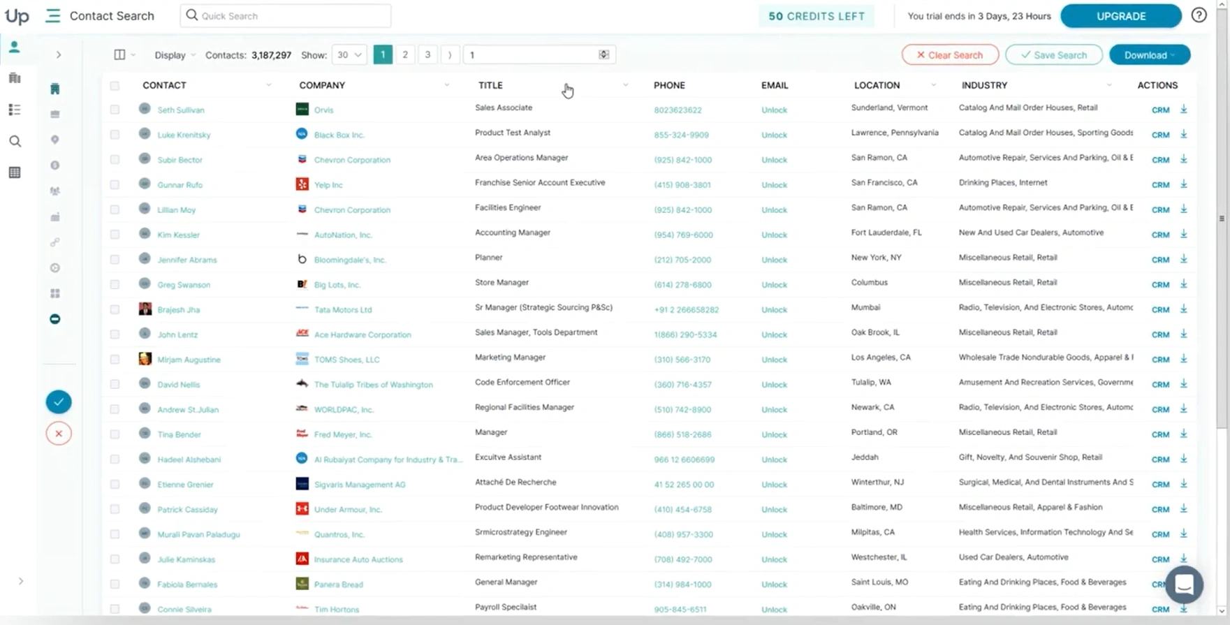Click the Clear Search button
Screen dimensions: 1230x625
click(950, 54)
